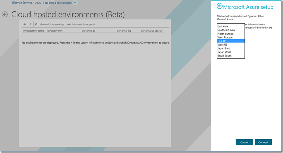Click the Microsoft Azure setup title

pos(248,7)
